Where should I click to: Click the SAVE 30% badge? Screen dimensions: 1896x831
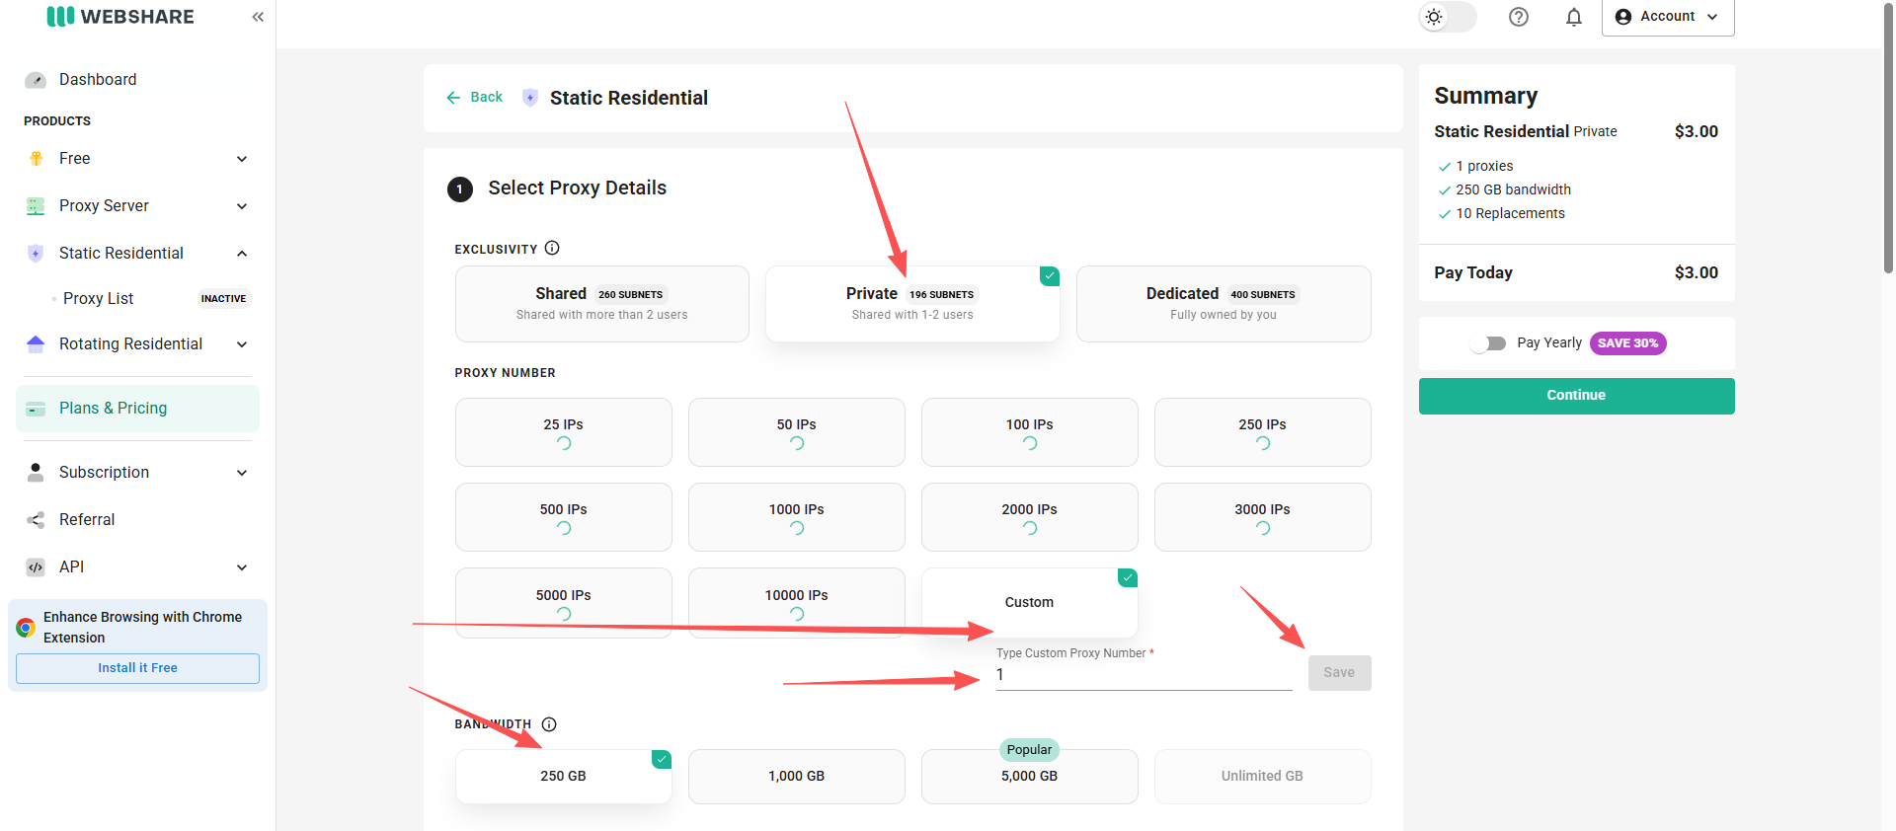(x=1627, y=343)
